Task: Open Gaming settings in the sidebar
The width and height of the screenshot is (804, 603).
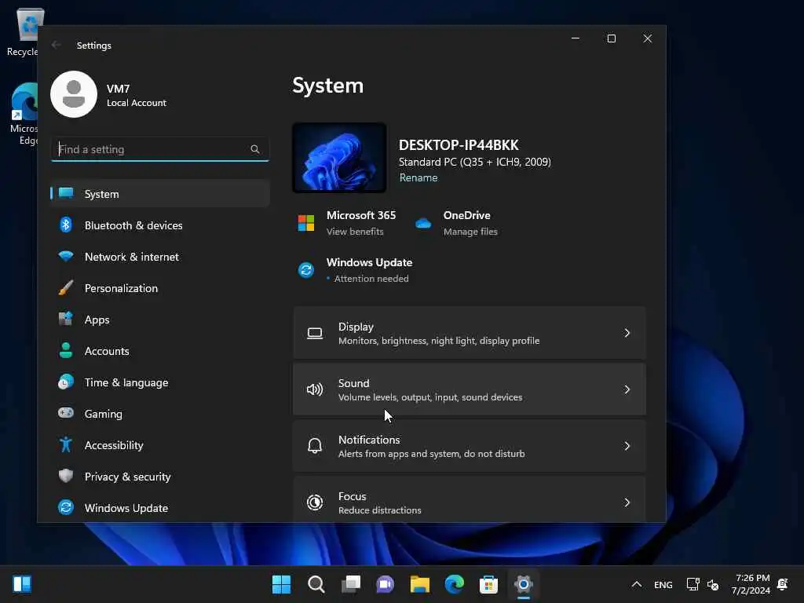Action: [160, 414]
